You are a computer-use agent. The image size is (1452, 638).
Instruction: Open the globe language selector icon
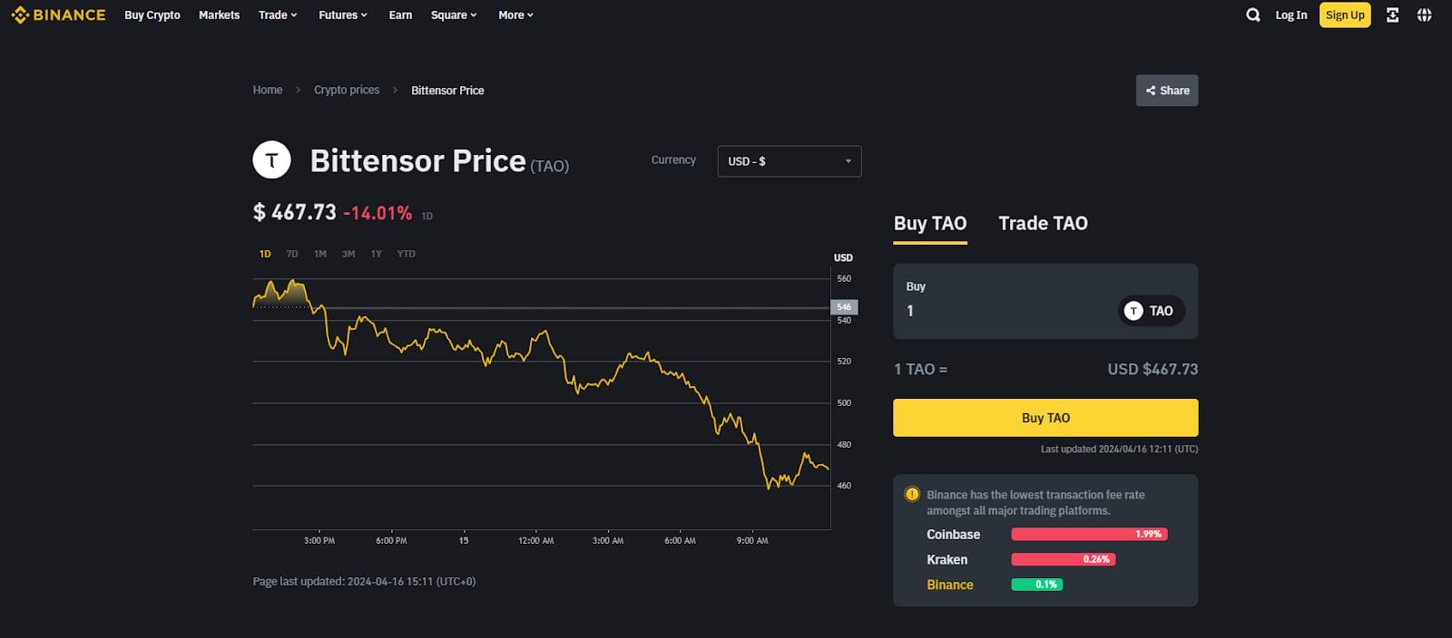1425,15
